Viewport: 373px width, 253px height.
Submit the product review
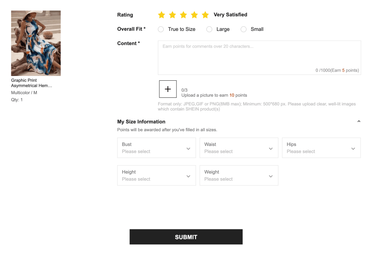pyautogui.click(x=186, y=237)
